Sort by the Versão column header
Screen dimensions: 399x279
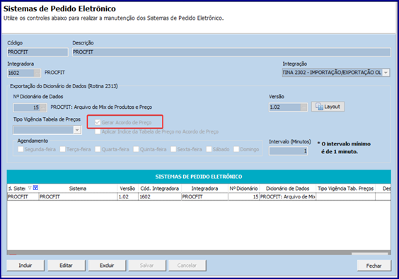click(127, 189)
